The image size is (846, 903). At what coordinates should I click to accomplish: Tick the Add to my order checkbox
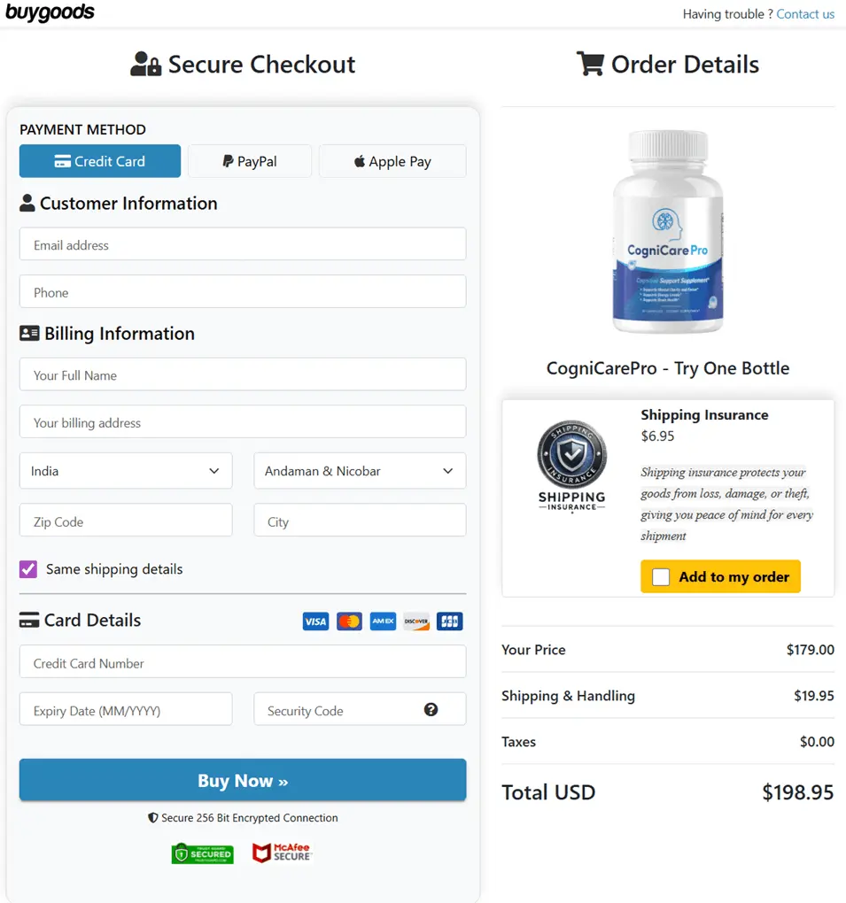661,577
